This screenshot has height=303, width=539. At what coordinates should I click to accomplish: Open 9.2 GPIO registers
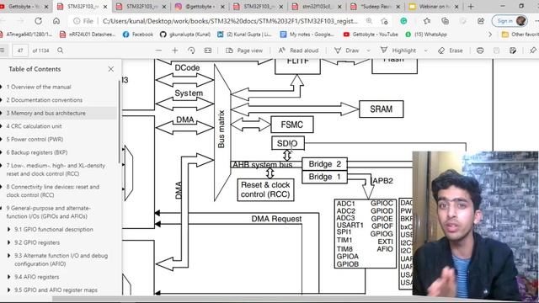(x=37, y=242)
